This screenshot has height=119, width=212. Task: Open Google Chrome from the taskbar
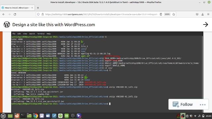[x=35, y=116]
